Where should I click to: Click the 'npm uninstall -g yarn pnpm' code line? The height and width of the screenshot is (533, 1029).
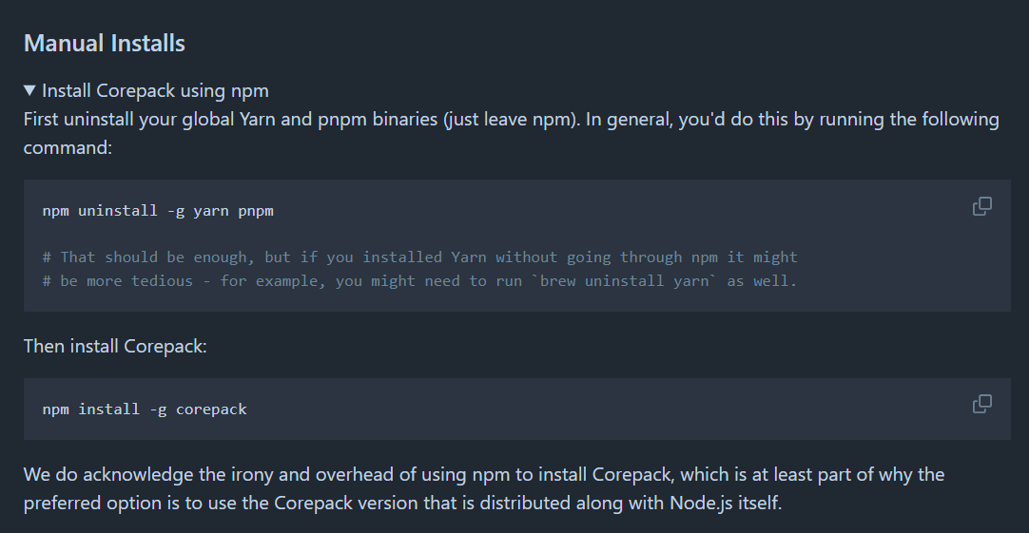(x=158, y=211)
